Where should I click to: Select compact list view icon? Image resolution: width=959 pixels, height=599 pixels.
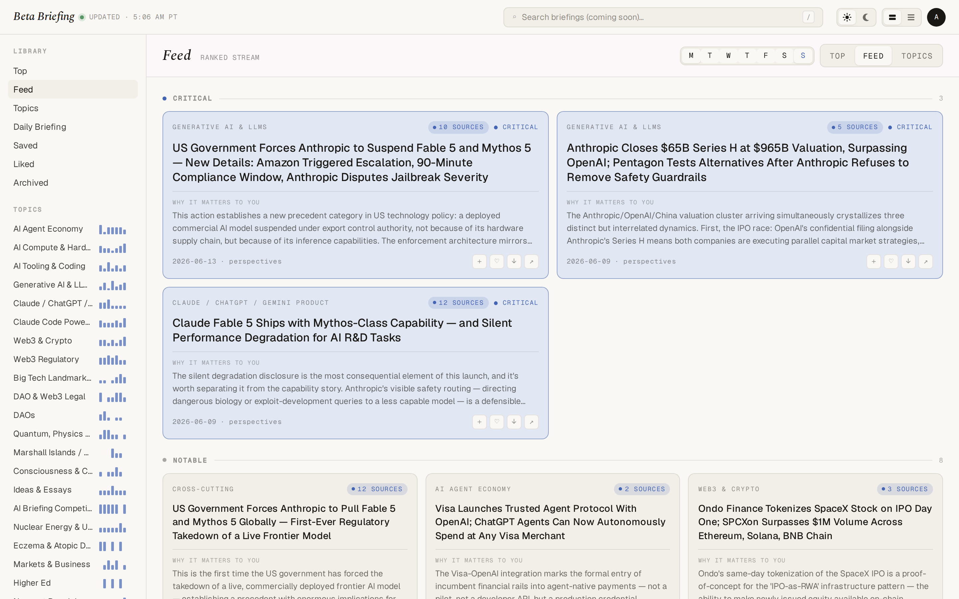pyautogui.click(x=911, y=17)
